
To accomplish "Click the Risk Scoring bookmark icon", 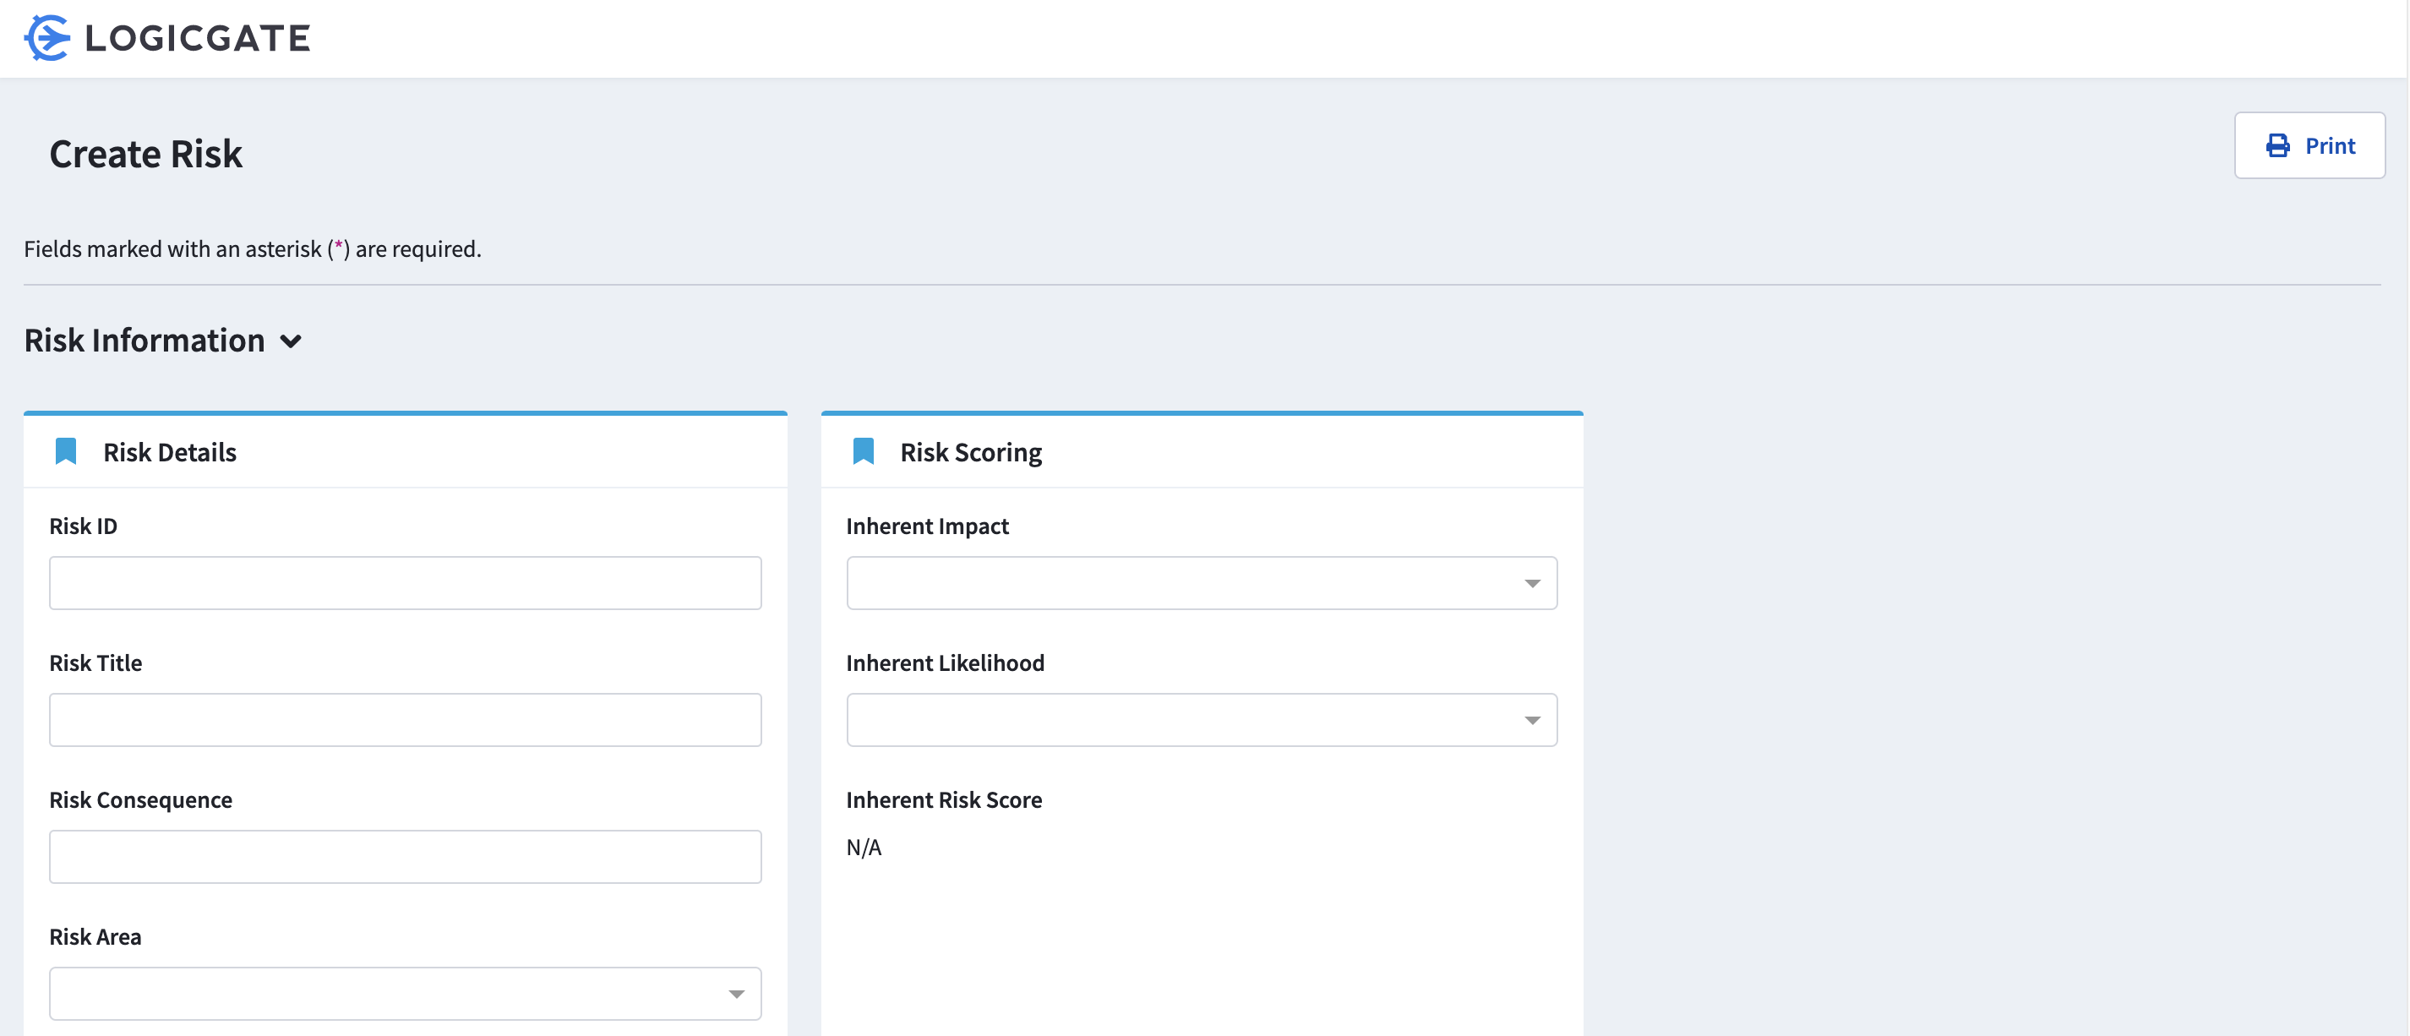I will tap(864, 452).
